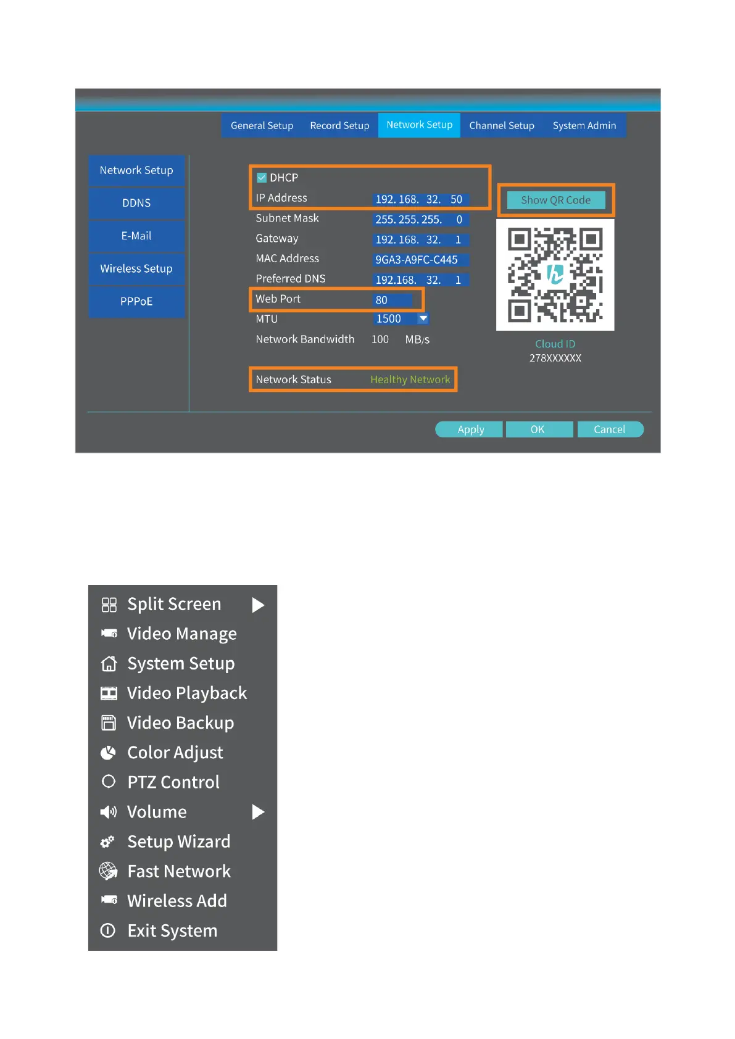This screenshot has width=735, height=1039.
Task: Click the Fast Network globe icon
Action: tap(109, 871)
